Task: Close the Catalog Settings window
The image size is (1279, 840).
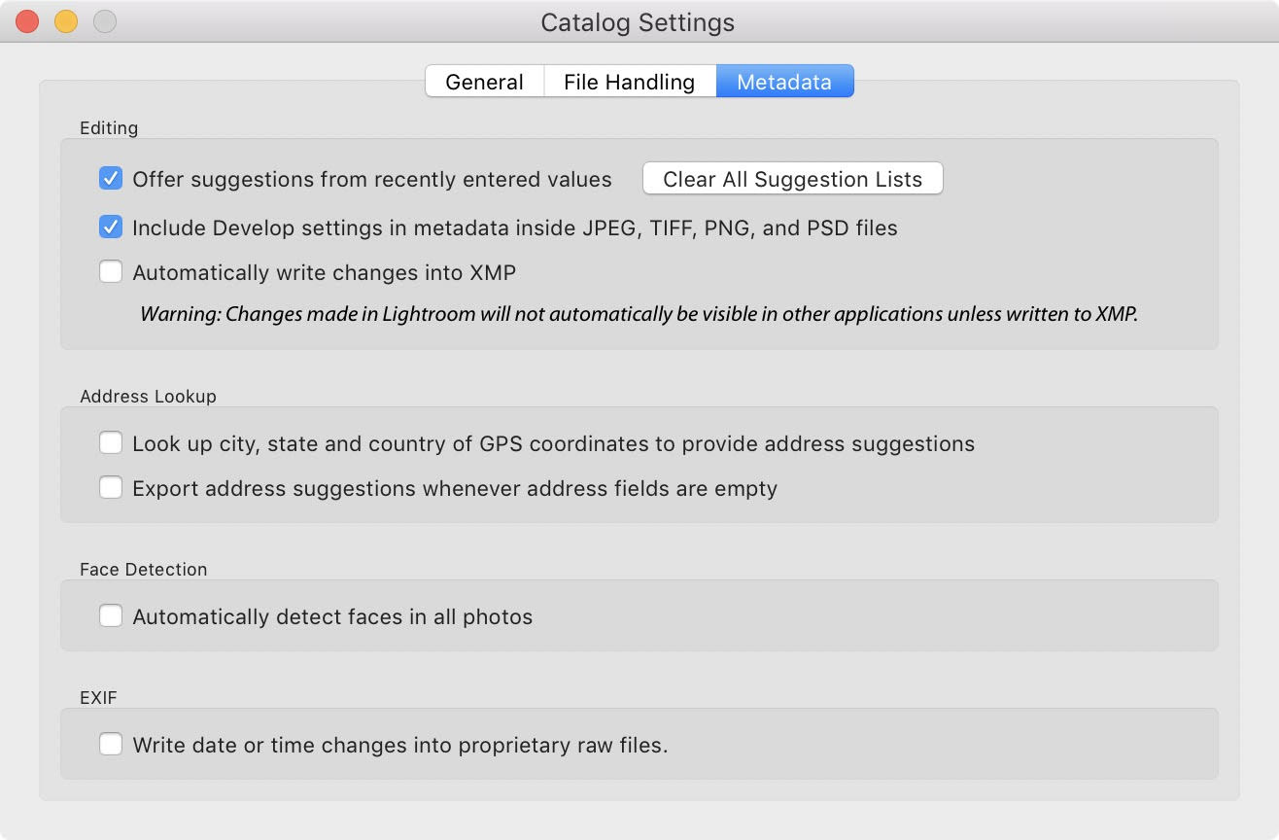Action: (x=27, y=21)
